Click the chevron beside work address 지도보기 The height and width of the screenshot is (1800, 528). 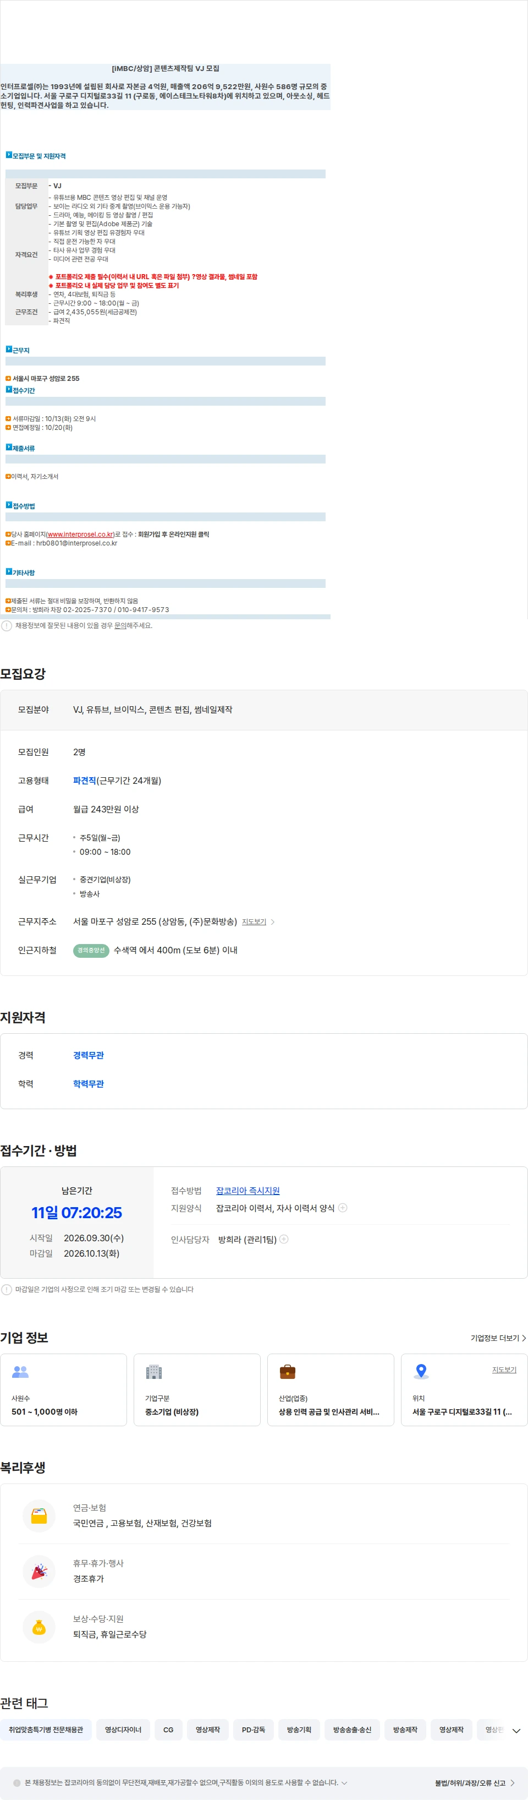pyautogui.click(x=272, y=921)
